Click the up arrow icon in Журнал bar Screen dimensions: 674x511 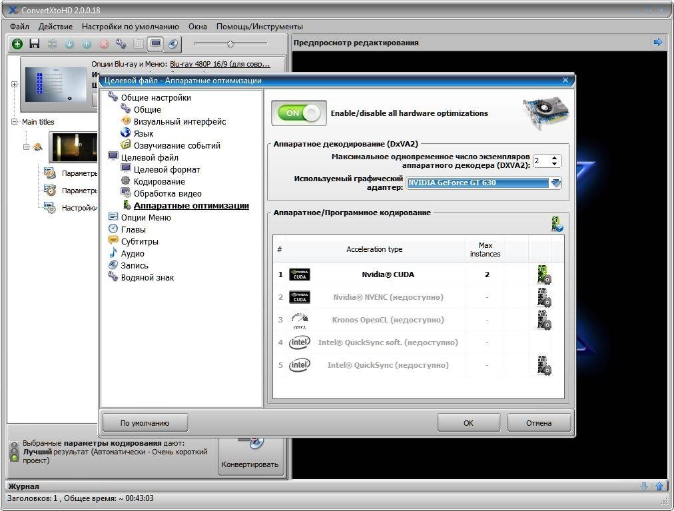(659, 486)
